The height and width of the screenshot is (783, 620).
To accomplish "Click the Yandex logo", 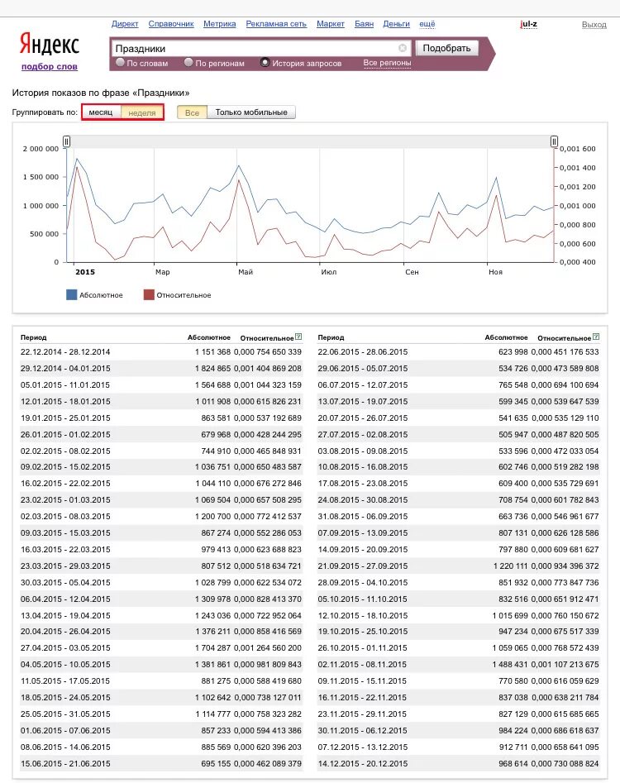I will tap(50, 44).
